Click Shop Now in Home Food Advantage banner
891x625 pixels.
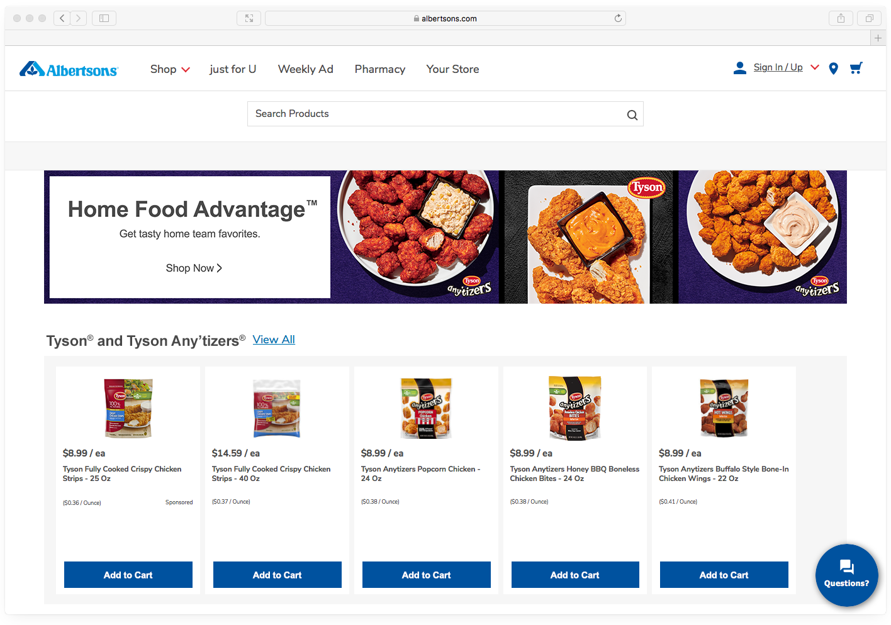coord(194,268)
